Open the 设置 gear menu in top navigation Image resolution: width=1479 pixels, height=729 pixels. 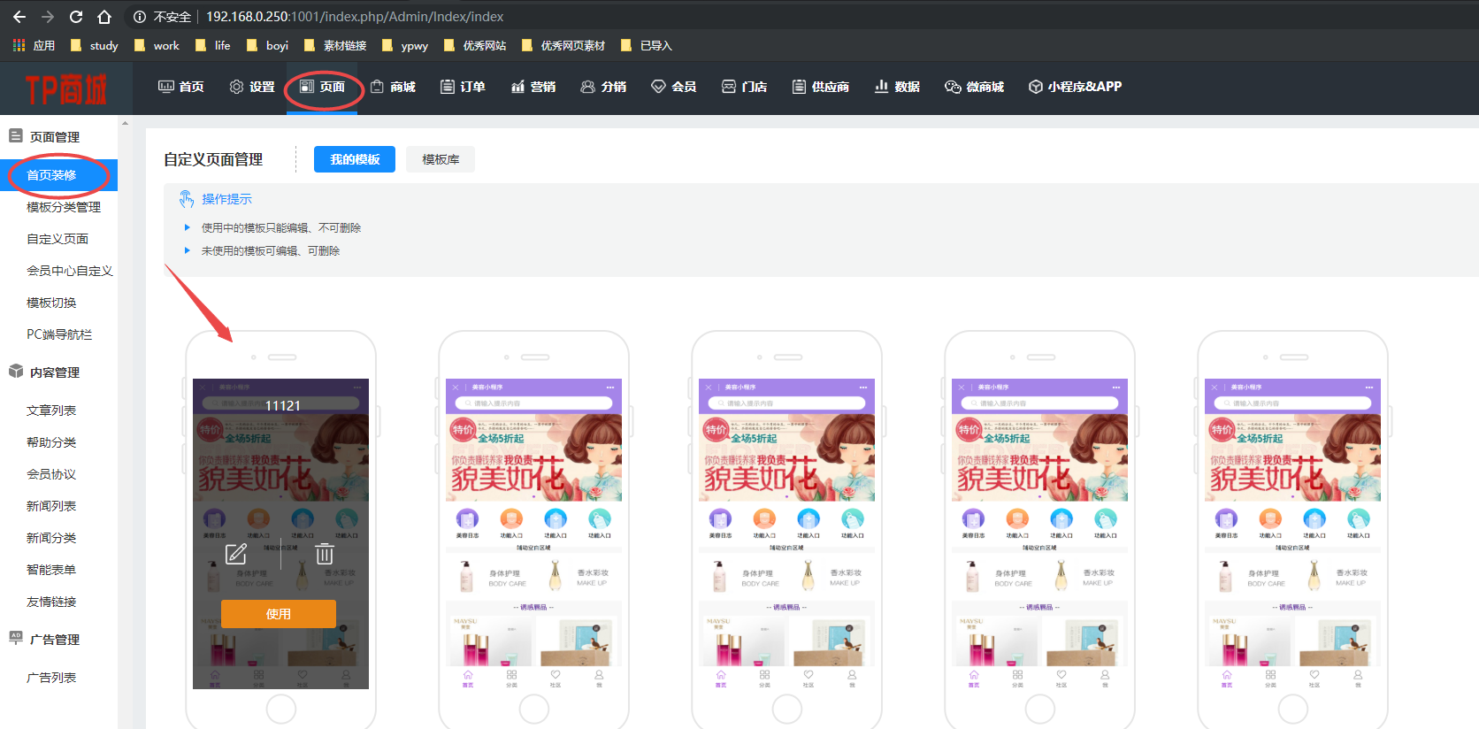252,87
